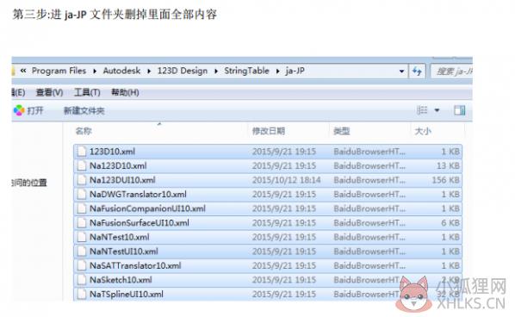Open the 帮助(H) menu

pos(125,93)
